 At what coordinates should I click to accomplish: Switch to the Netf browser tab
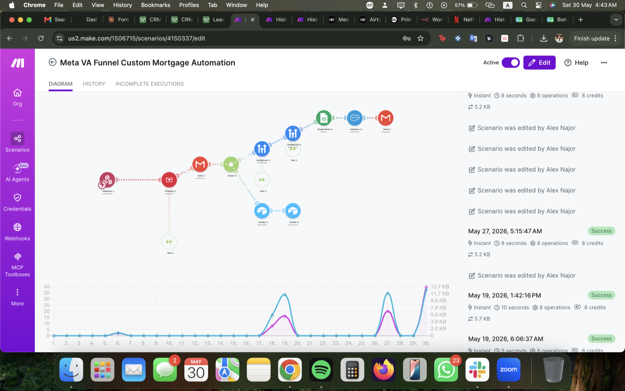coord(464,20)
